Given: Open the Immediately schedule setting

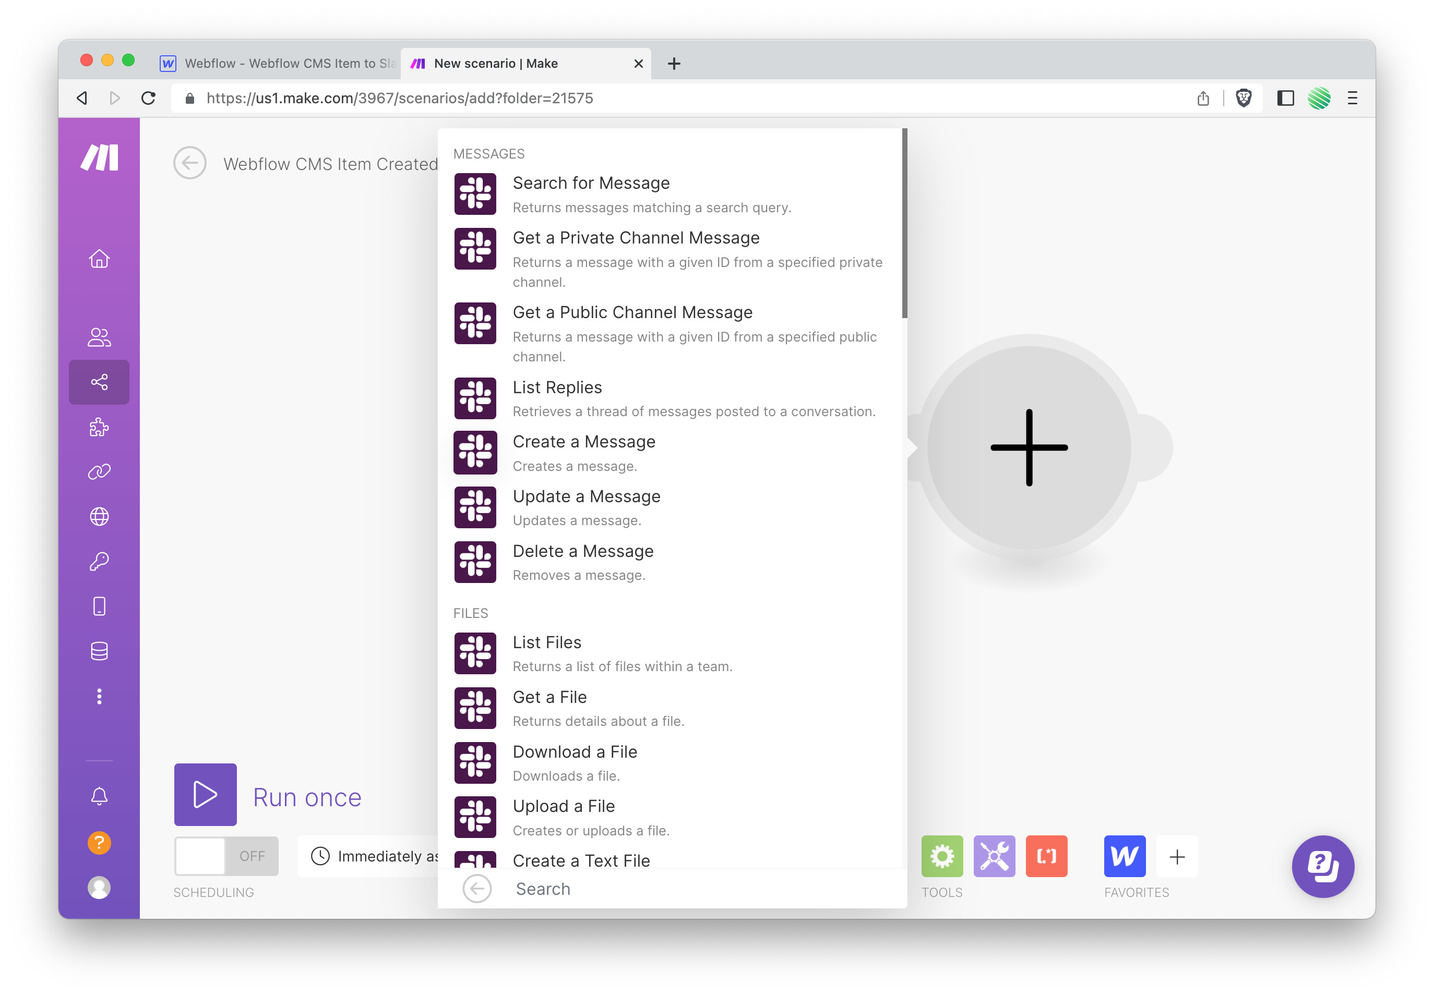Looking at the screenshot, I should coord(375,856).
